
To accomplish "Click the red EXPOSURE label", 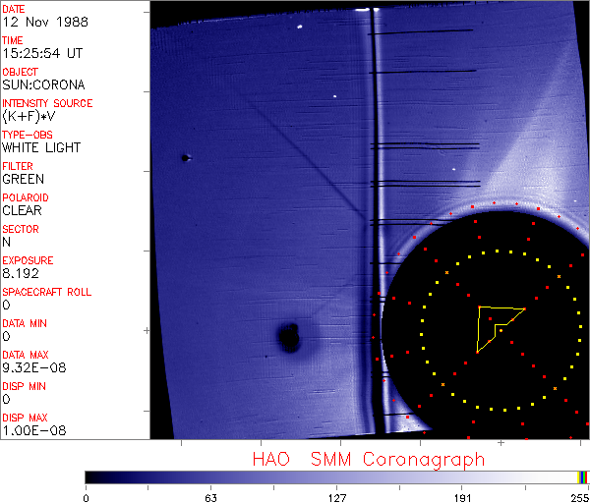I will [x=28, y=260].
